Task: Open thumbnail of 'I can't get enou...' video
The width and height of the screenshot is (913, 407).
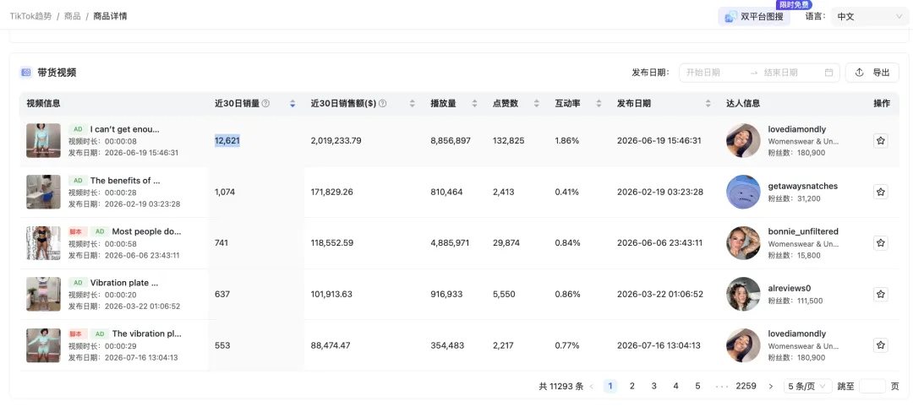Action: [43, 141]
